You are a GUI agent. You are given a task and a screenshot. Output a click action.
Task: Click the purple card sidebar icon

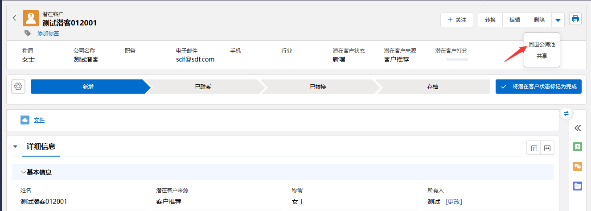(x=578, y=186)
